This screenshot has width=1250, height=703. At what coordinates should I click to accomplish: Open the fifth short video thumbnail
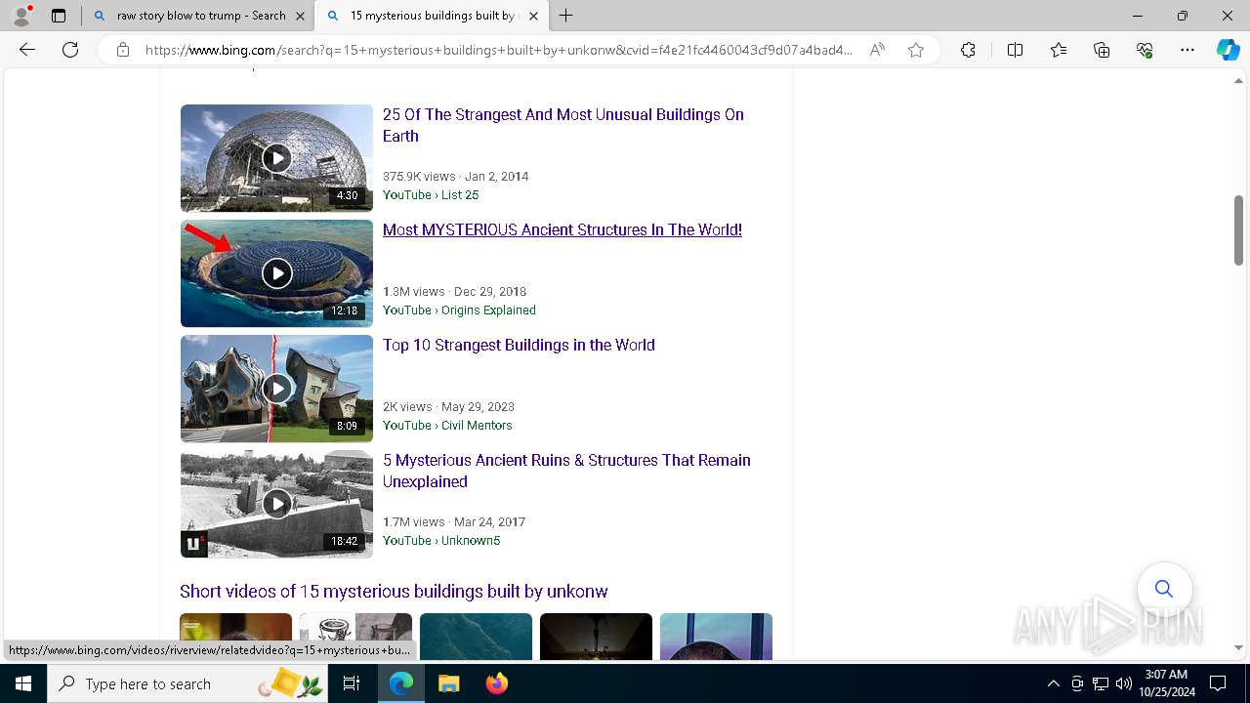[x=716, y=636]
